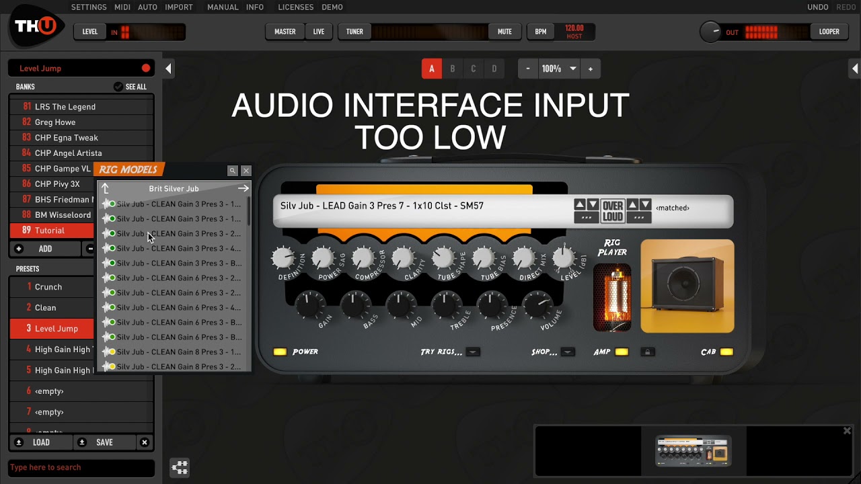Open the Import menu
The height and width of the screenshot is (484, 861).
[x=179, y=7]
